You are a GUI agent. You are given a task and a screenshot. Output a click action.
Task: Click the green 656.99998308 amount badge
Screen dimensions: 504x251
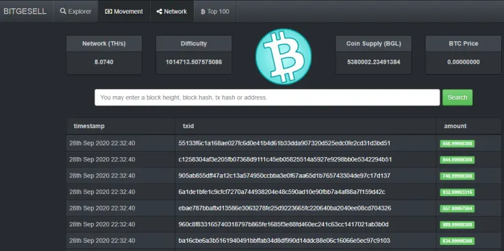(457, 143)
